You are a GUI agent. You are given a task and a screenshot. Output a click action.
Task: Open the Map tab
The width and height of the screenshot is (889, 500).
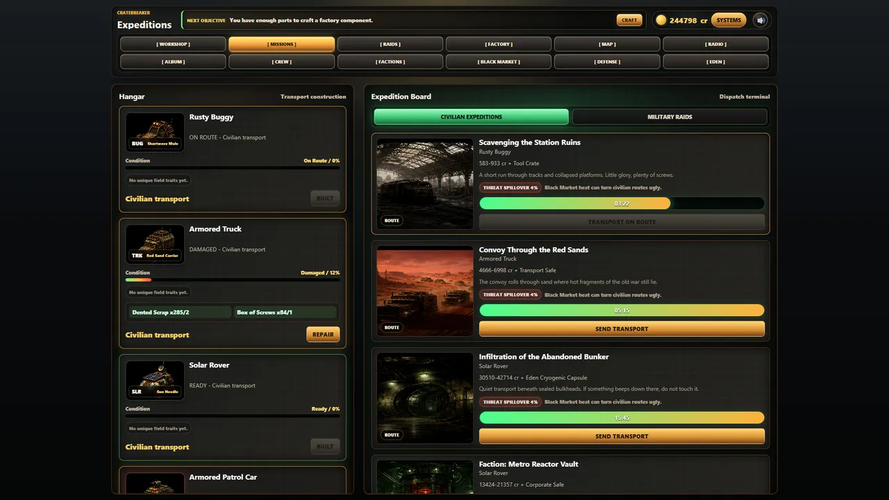607,44
